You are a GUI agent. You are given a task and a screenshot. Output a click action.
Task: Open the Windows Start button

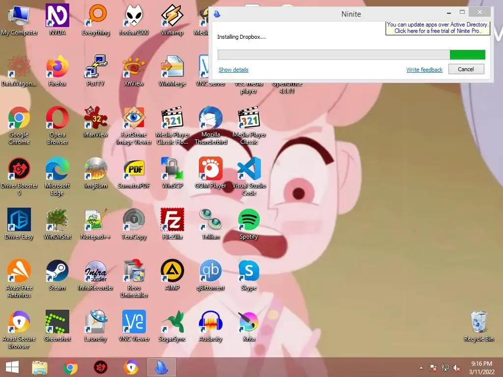click(12, 367)
